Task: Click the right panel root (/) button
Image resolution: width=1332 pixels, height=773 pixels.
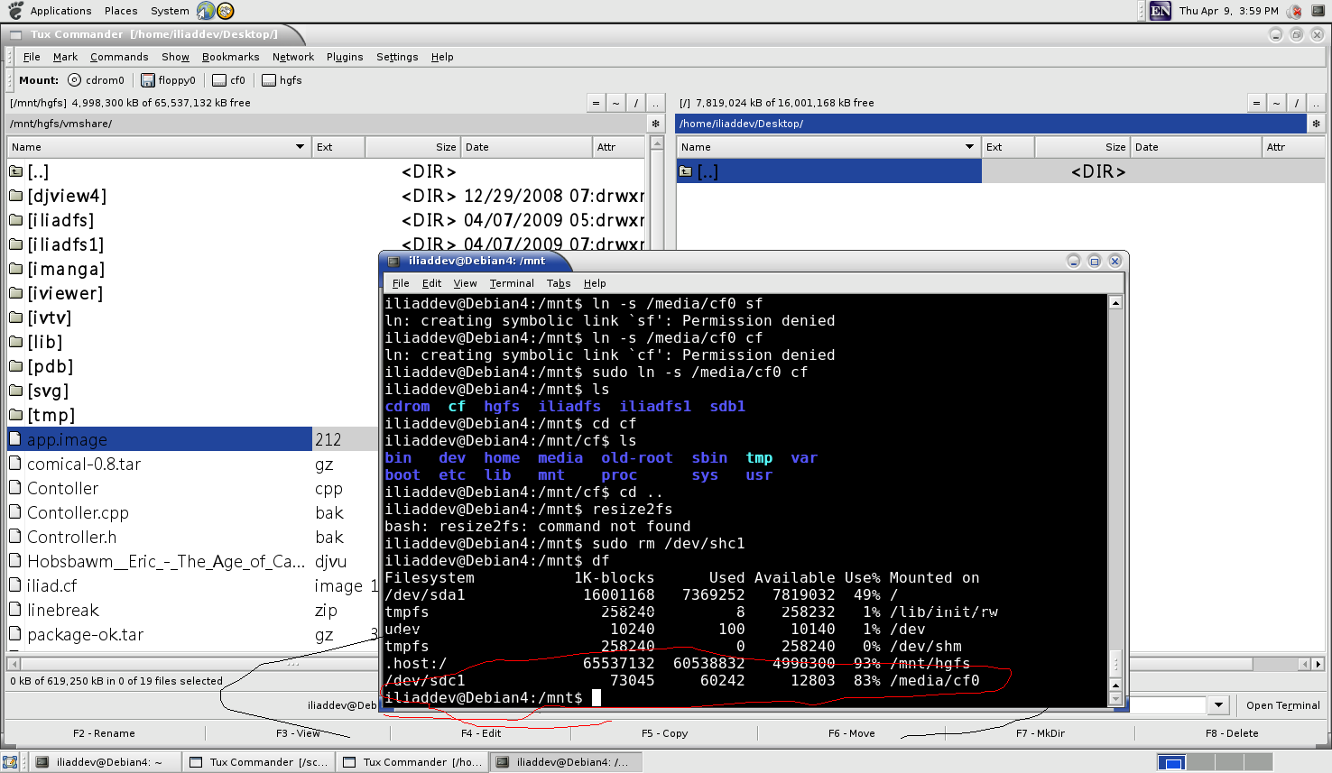Action: point(1296,103)
